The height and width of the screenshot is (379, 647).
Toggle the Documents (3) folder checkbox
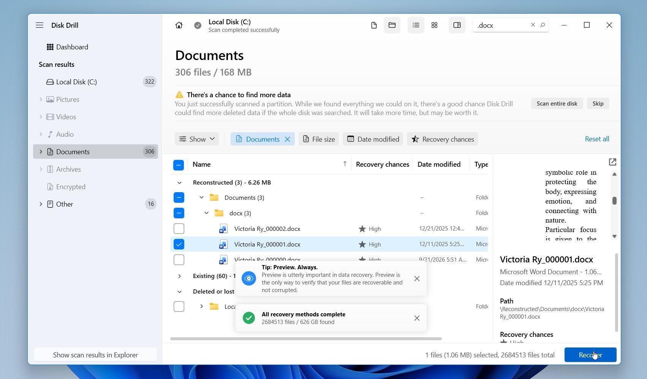tap(179, 197)
